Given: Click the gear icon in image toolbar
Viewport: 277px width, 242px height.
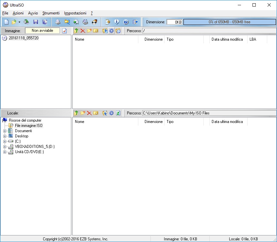Looking at the screenshot, I should click(111, 31).
